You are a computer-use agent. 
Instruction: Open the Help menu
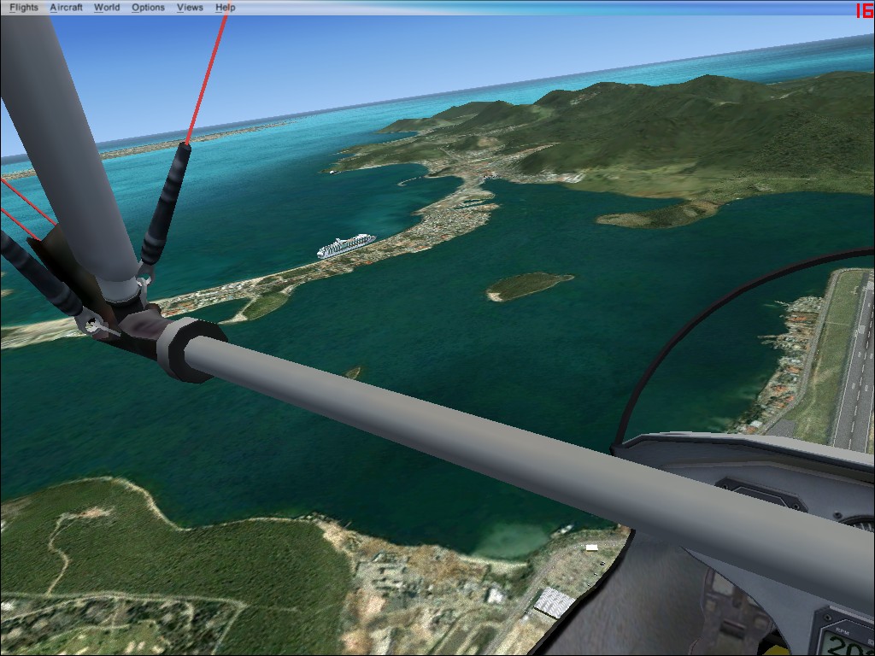coord(226,8)
